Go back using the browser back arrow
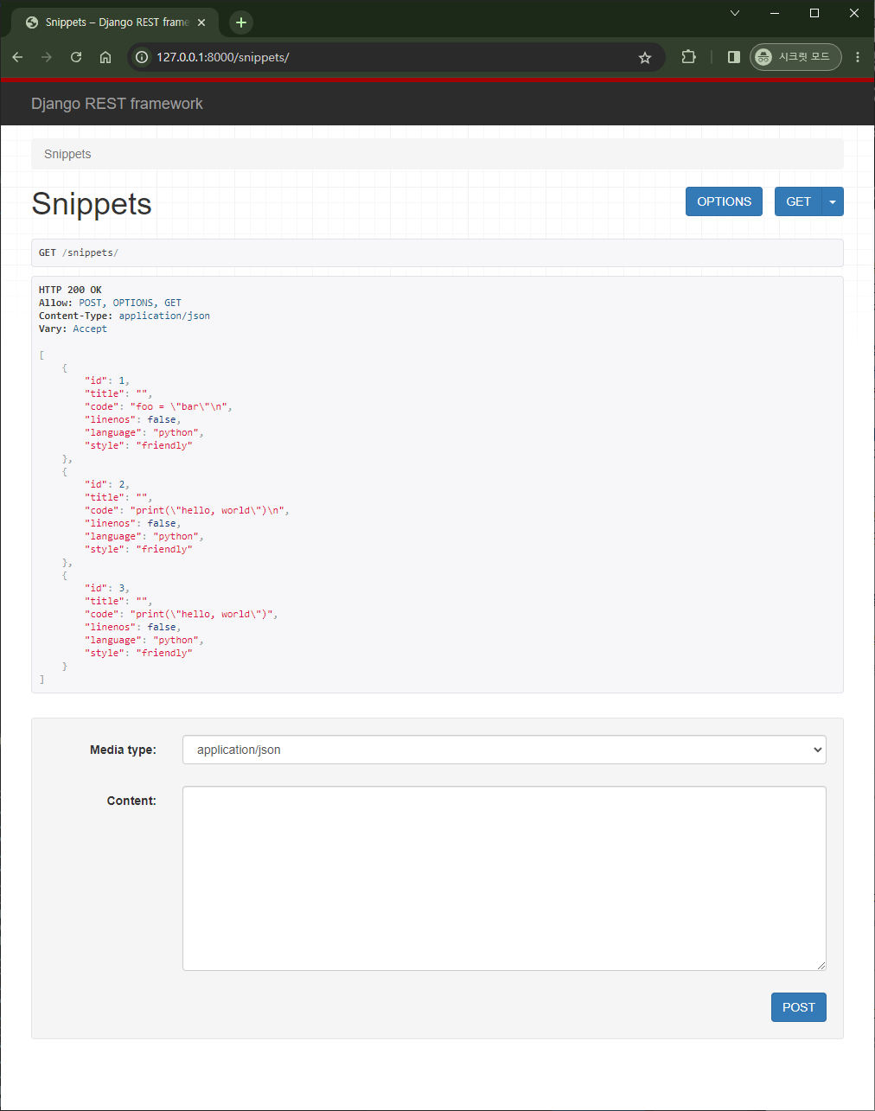Viewport: 875px width, 1111px height. click(17, 57)
